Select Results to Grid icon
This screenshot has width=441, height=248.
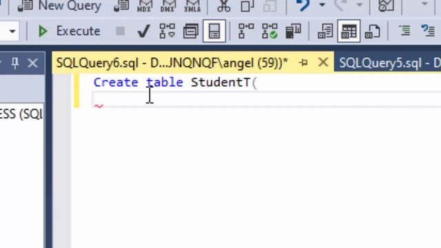(x=349, y=31)
